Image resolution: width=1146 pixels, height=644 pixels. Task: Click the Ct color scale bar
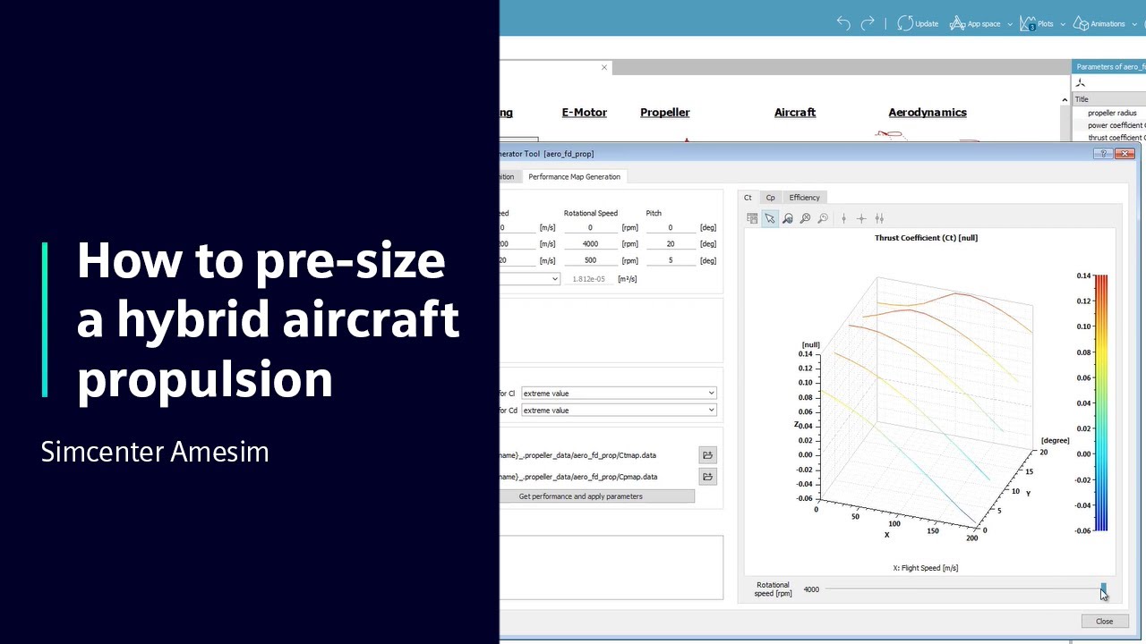click(x=1101, y=403)
